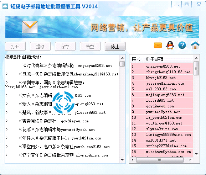Click the 清空 clear button

[x=90, y=46]
